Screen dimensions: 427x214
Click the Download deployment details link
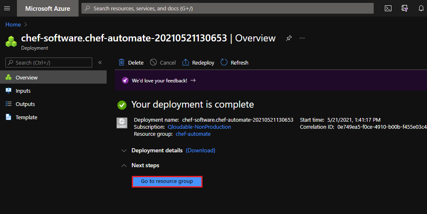200,151
